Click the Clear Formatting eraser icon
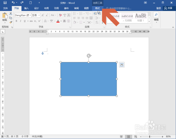176x139 pixels. (x=61, y=15)
